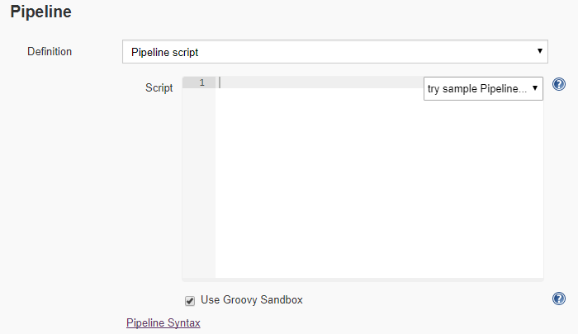Click the empty gutter below line 1
This screenshot has height=334, width=578.
(199, 183)
